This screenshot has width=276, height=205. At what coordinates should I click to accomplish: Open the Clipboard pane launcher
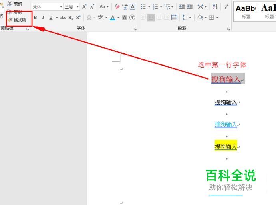[28, 29]
